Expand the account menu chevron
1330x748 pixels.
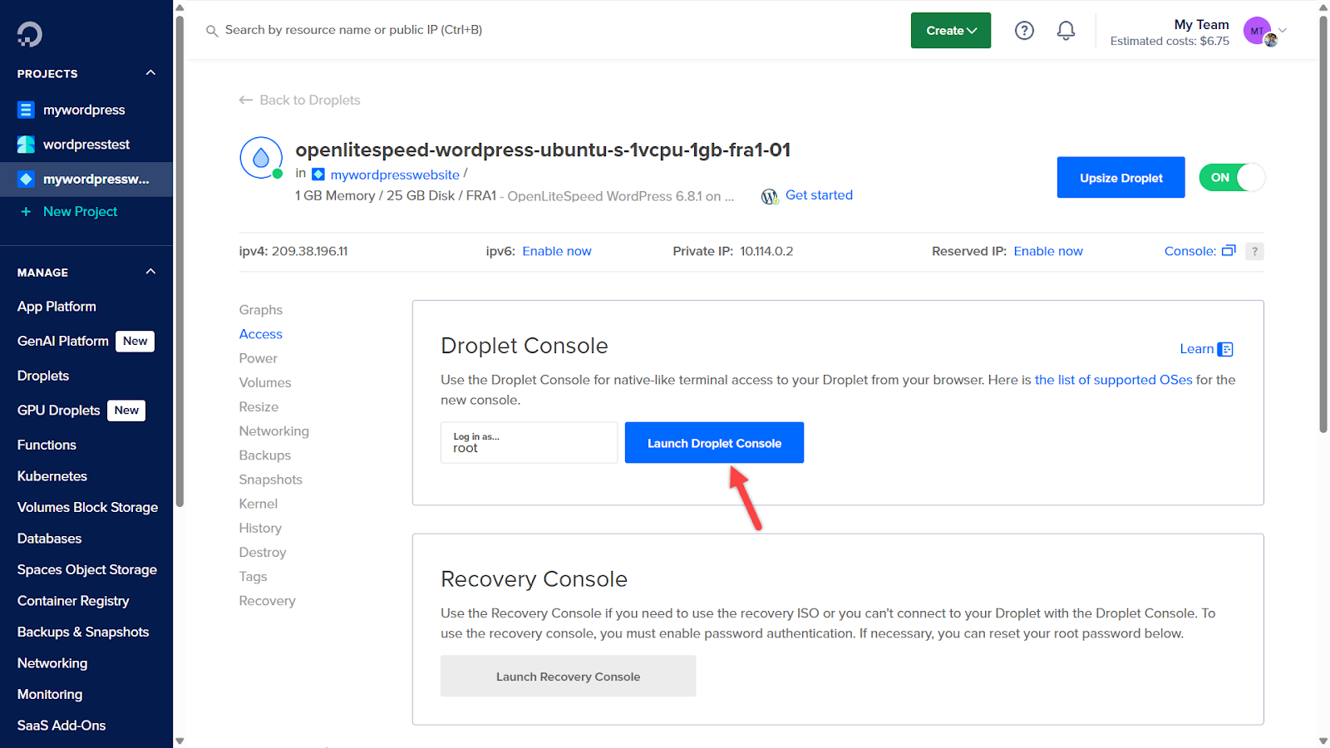click(1283, 31)
